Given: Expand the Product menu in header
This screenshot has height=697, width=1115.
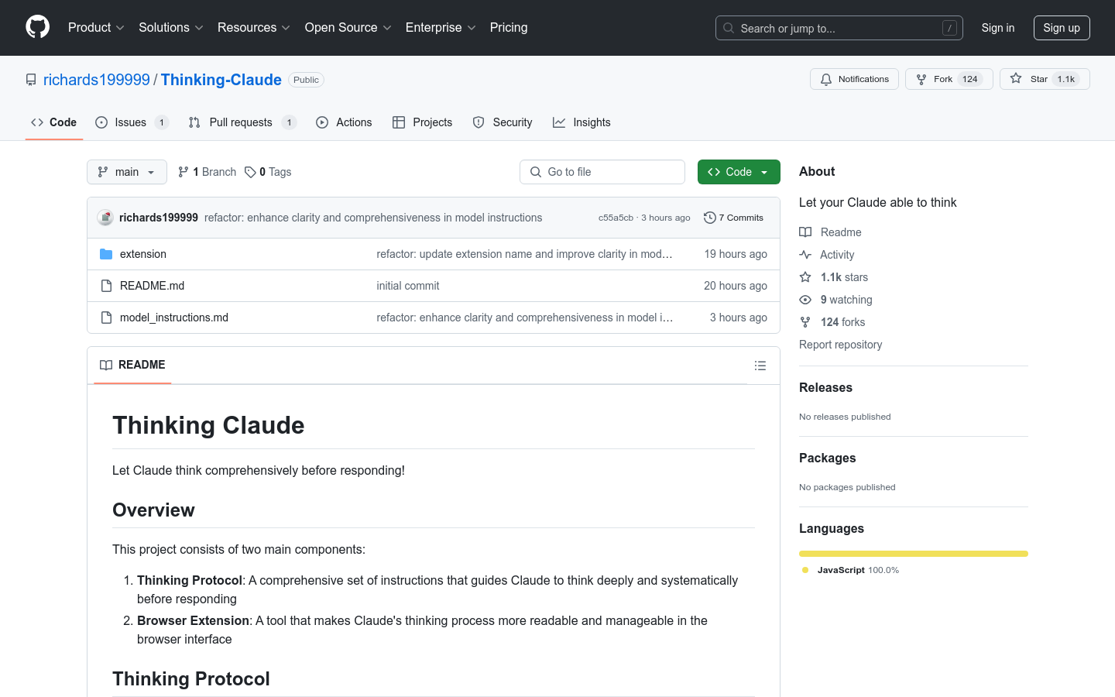Looking at the screenshot, I should tap(96, 28).
